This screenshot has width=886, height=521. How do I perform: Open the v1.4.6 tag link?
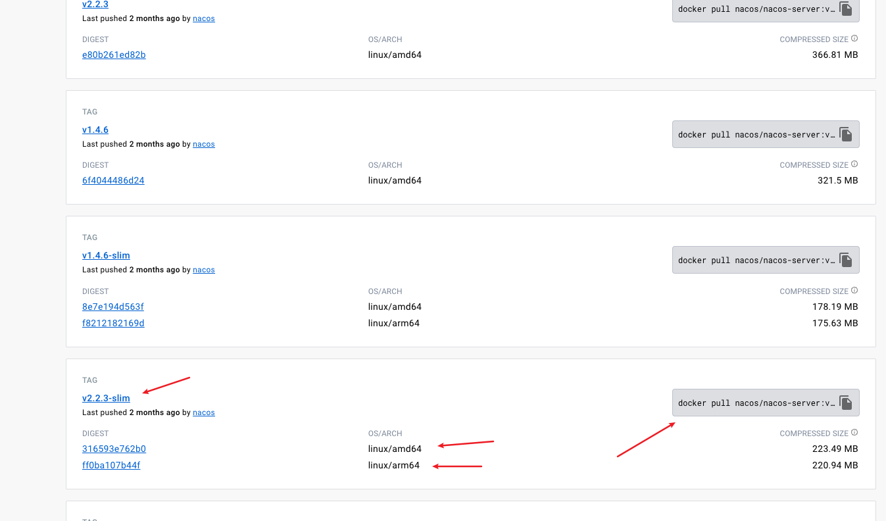tap(95, 130)
